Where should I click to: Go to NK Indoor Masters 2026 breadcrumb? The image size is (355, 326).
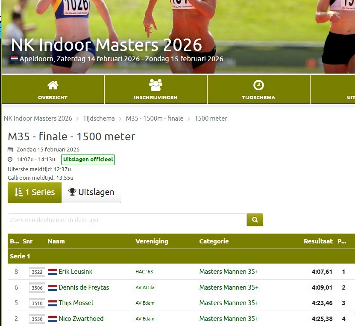tap(38, 119)
